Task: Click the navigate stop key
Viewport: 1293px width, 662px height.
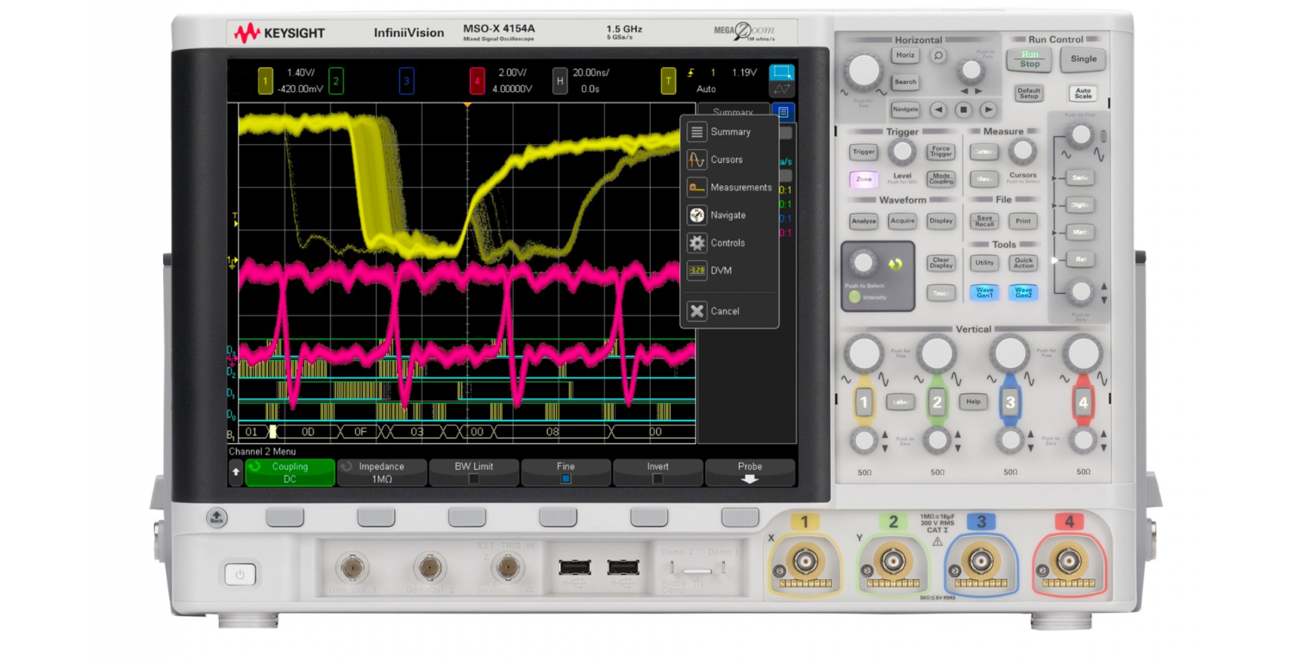Action: (964, 109)
